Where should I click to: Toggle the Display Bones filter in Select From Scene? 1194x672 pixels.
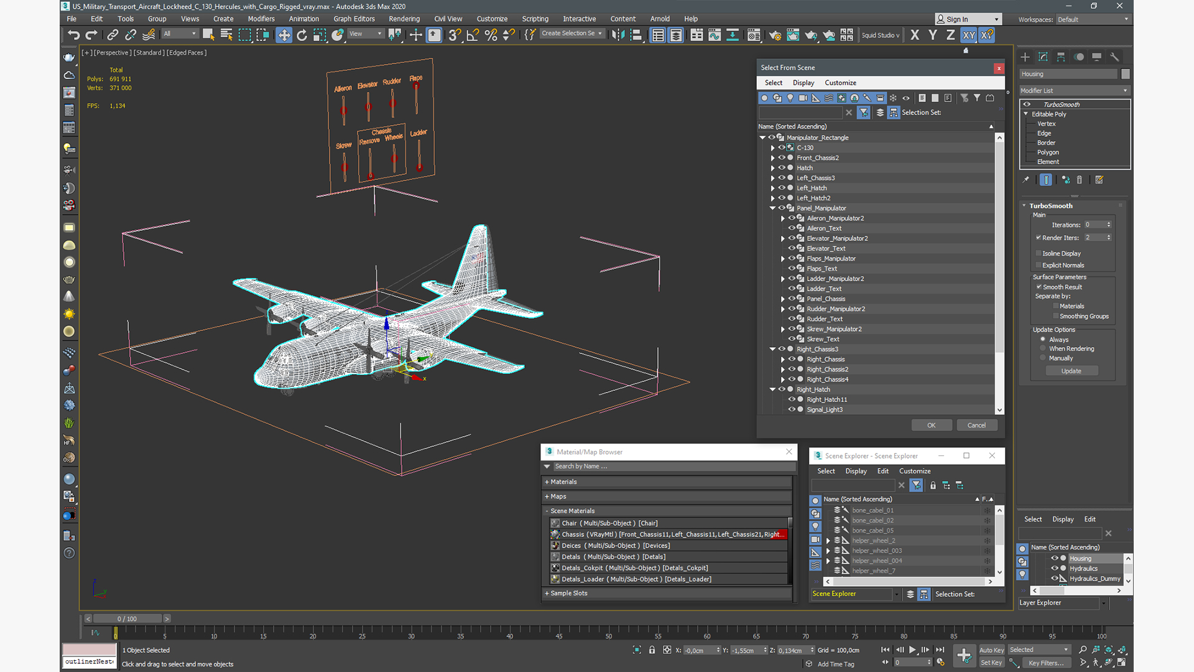pyautogui.click(x=867, y=98)
